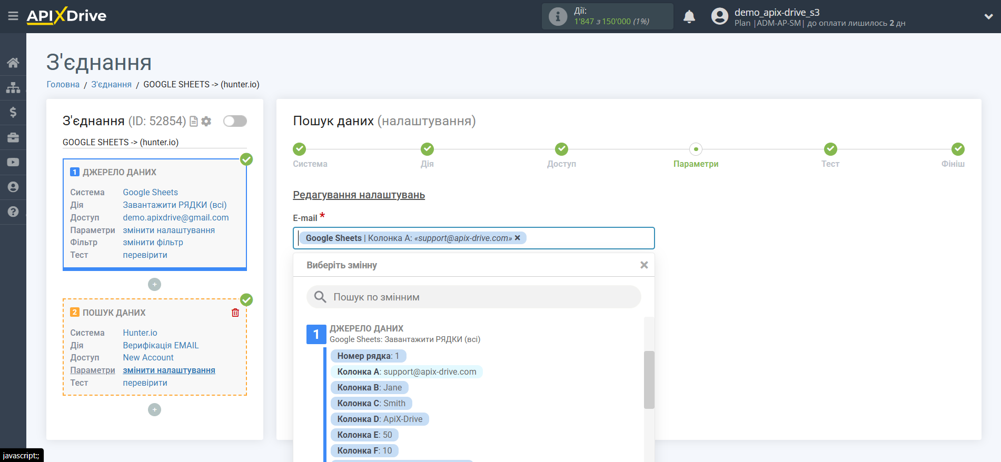Click source перевірити test link

point(145,255)
